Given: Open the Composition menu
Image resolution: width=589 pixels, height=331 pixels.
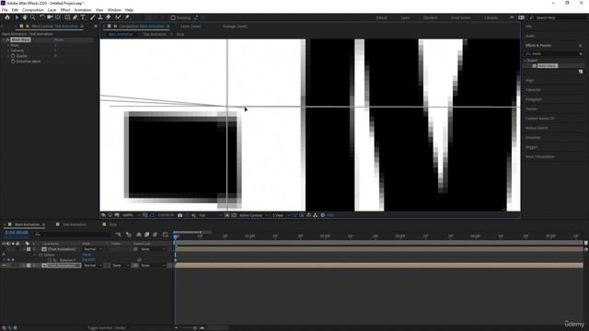Looking at the screenshot, I should tap(33, 10).
